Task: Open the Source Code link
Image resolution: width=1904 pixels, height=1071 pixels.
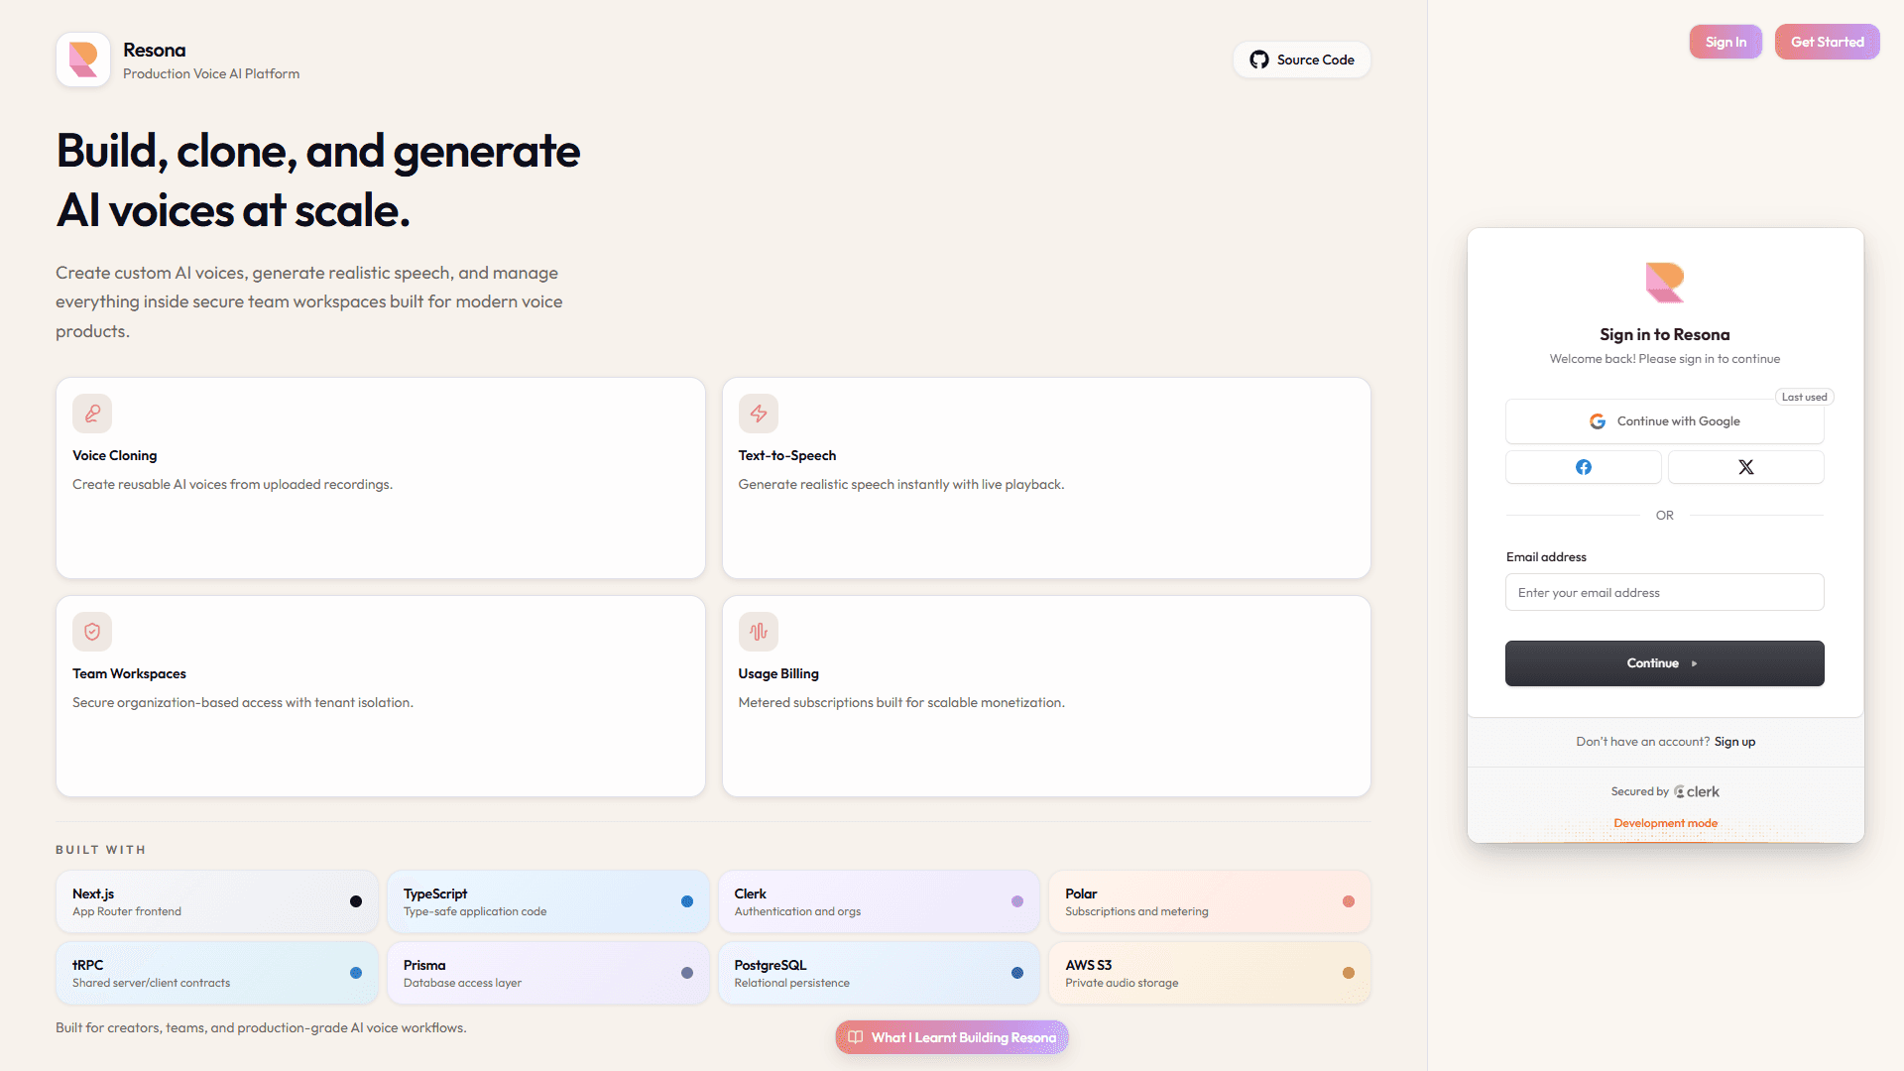Action: coord(1302,59)
